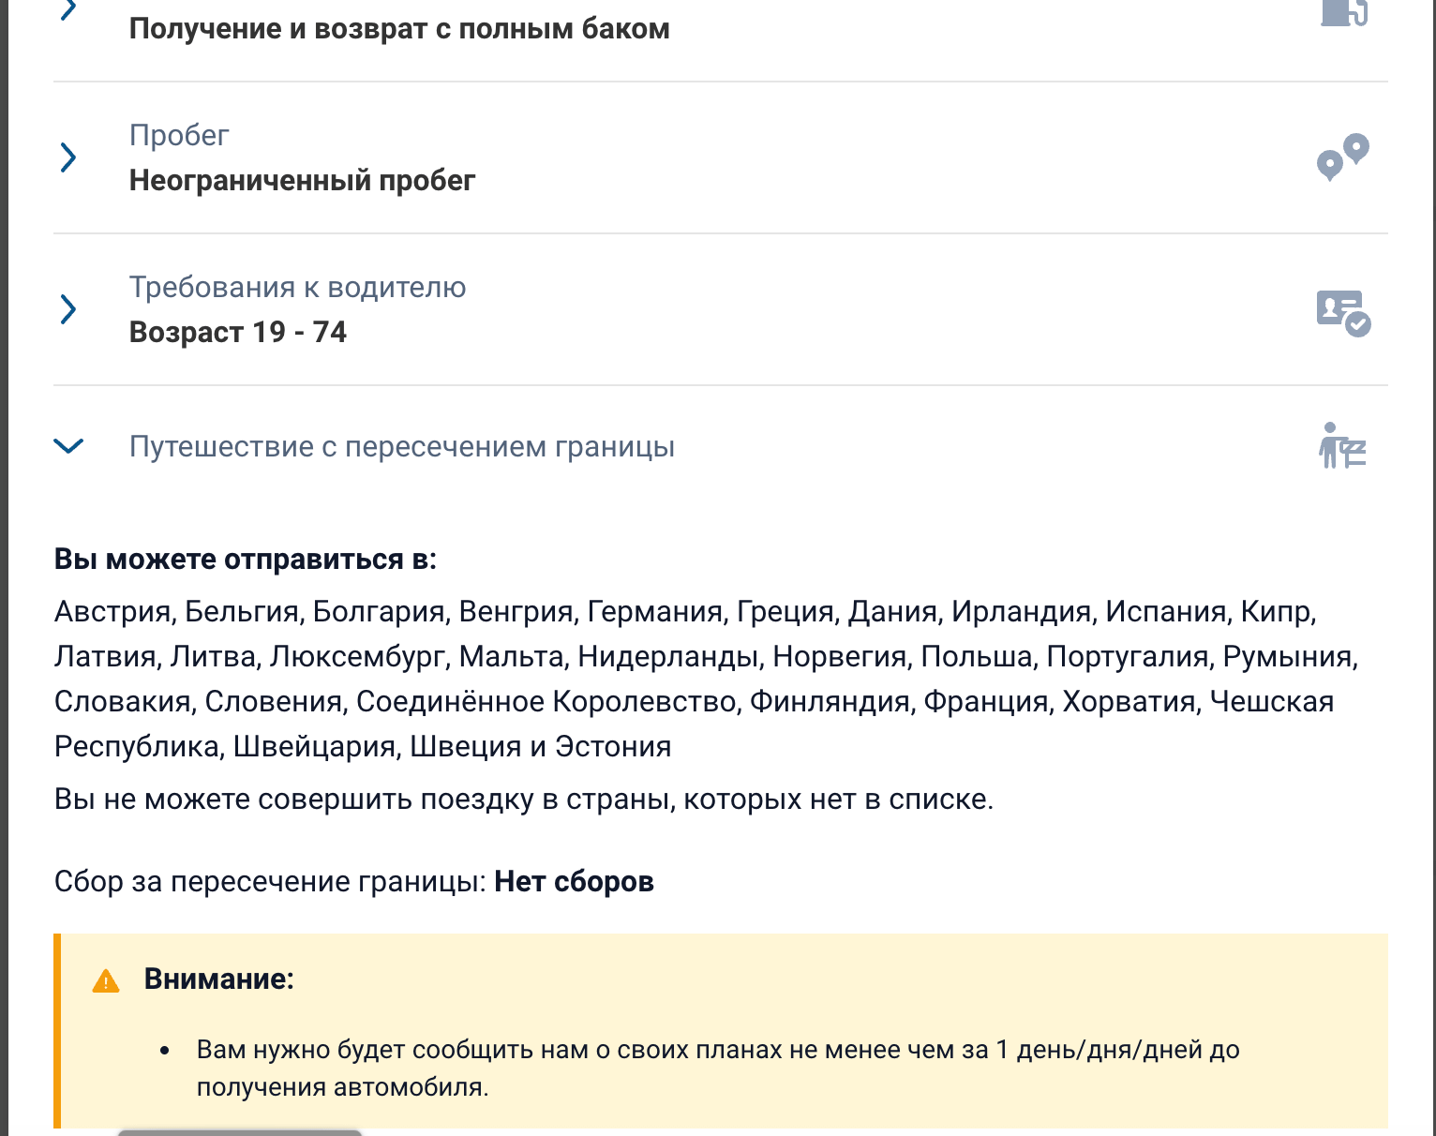Click the orange warning triangle icon
This screenshot has width=1436, height=1136.
click(x=106, y=981)
